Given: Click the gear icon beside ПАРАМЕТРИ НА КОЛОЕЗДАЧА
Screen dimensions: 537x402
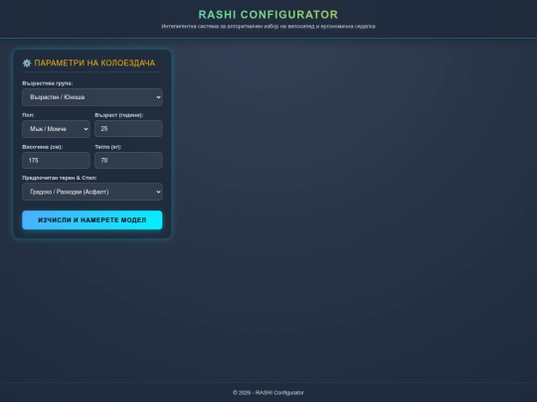Looking at the screenshot, I should coord(27,63).
